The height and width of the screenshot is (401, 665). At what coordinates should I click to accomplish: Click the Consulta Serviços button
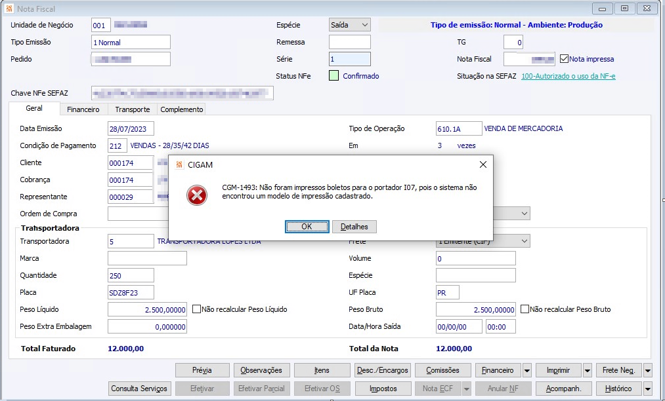click(139, 389)
